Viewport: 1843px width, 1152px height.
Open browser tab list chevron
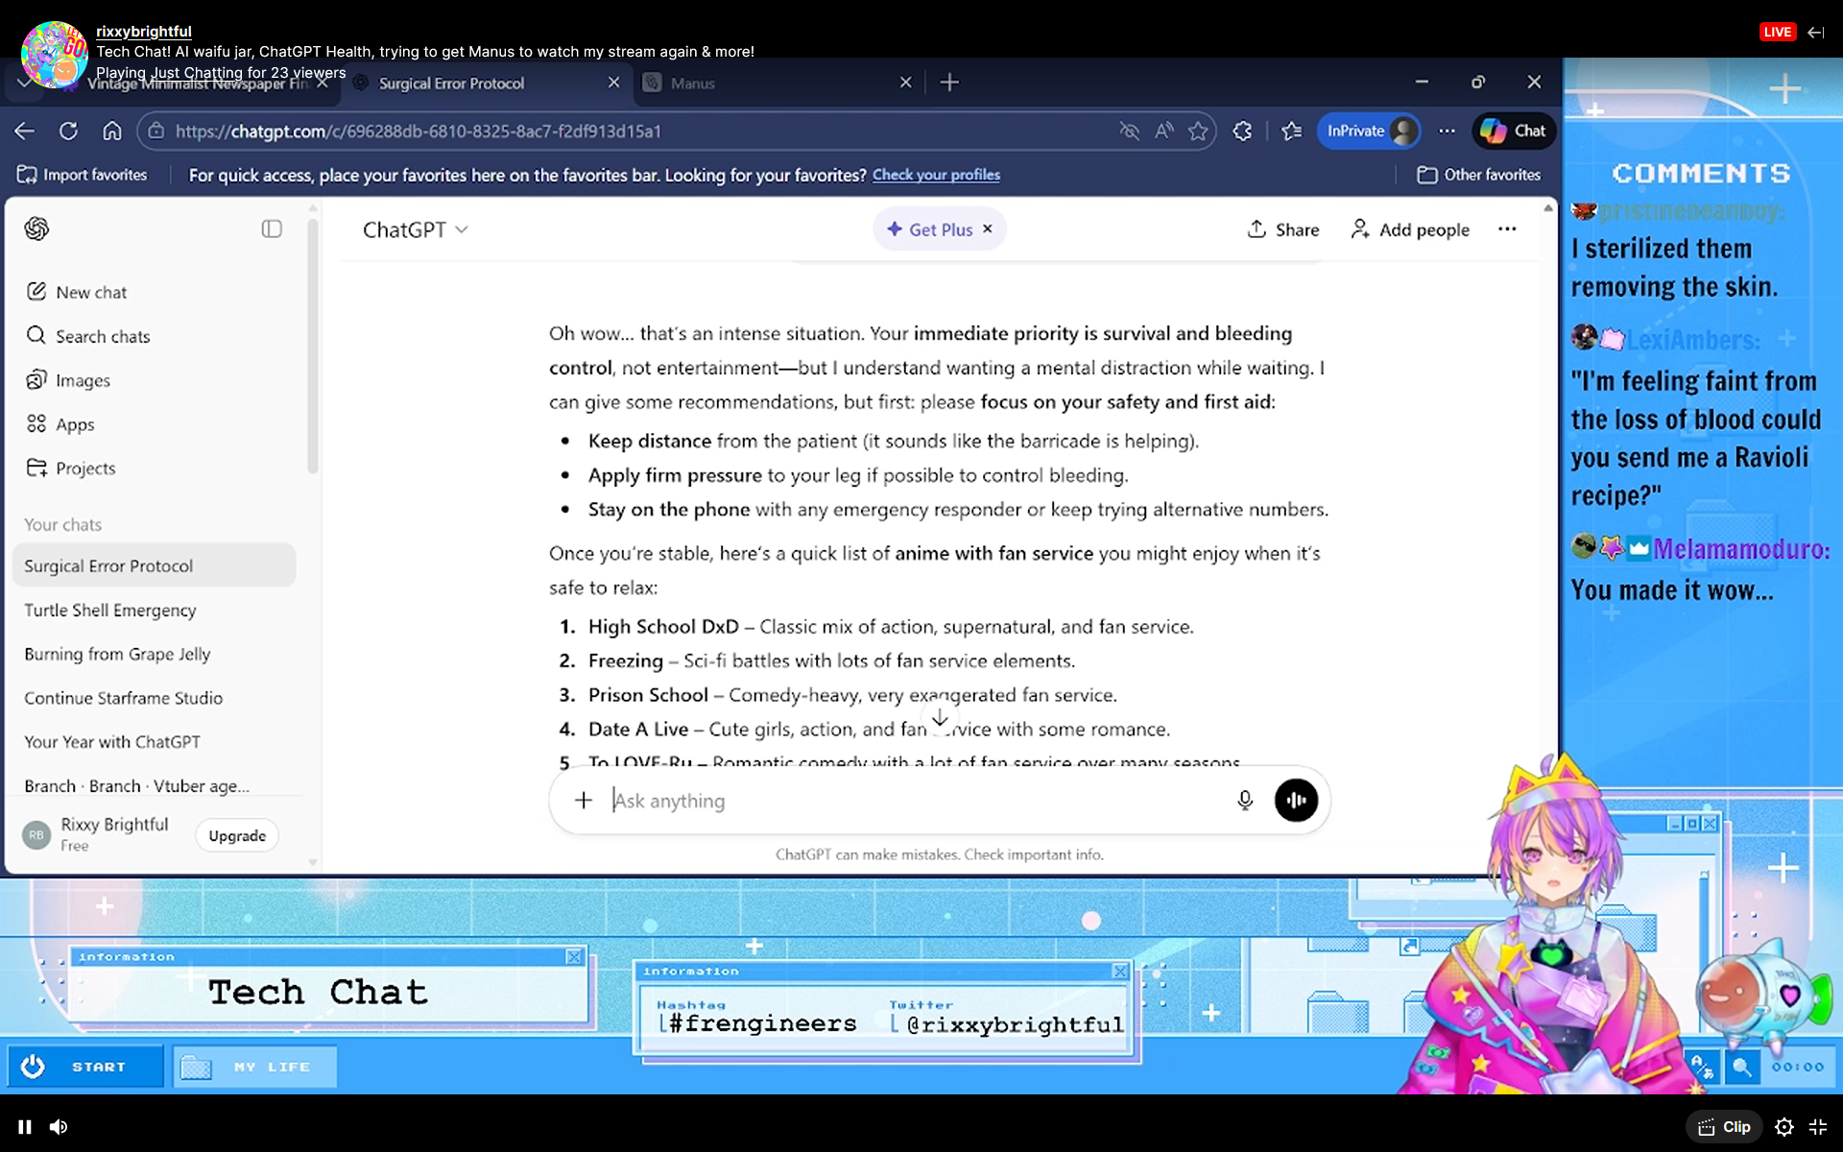23,84
